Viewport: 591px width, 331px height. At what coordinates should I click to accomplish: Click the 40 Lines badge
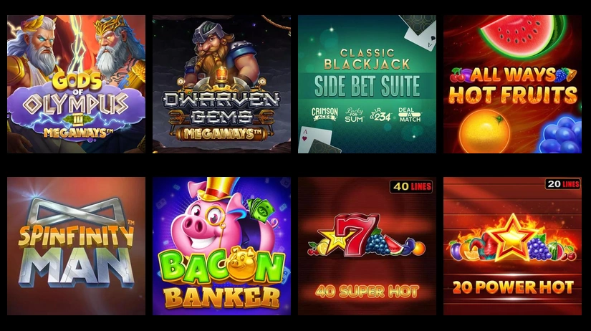click(x=411, y=186)
